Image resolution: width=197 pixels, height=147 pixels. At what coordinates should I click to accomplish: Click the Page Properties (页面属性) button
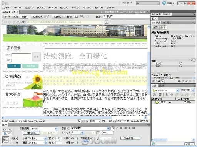point(130,138)
